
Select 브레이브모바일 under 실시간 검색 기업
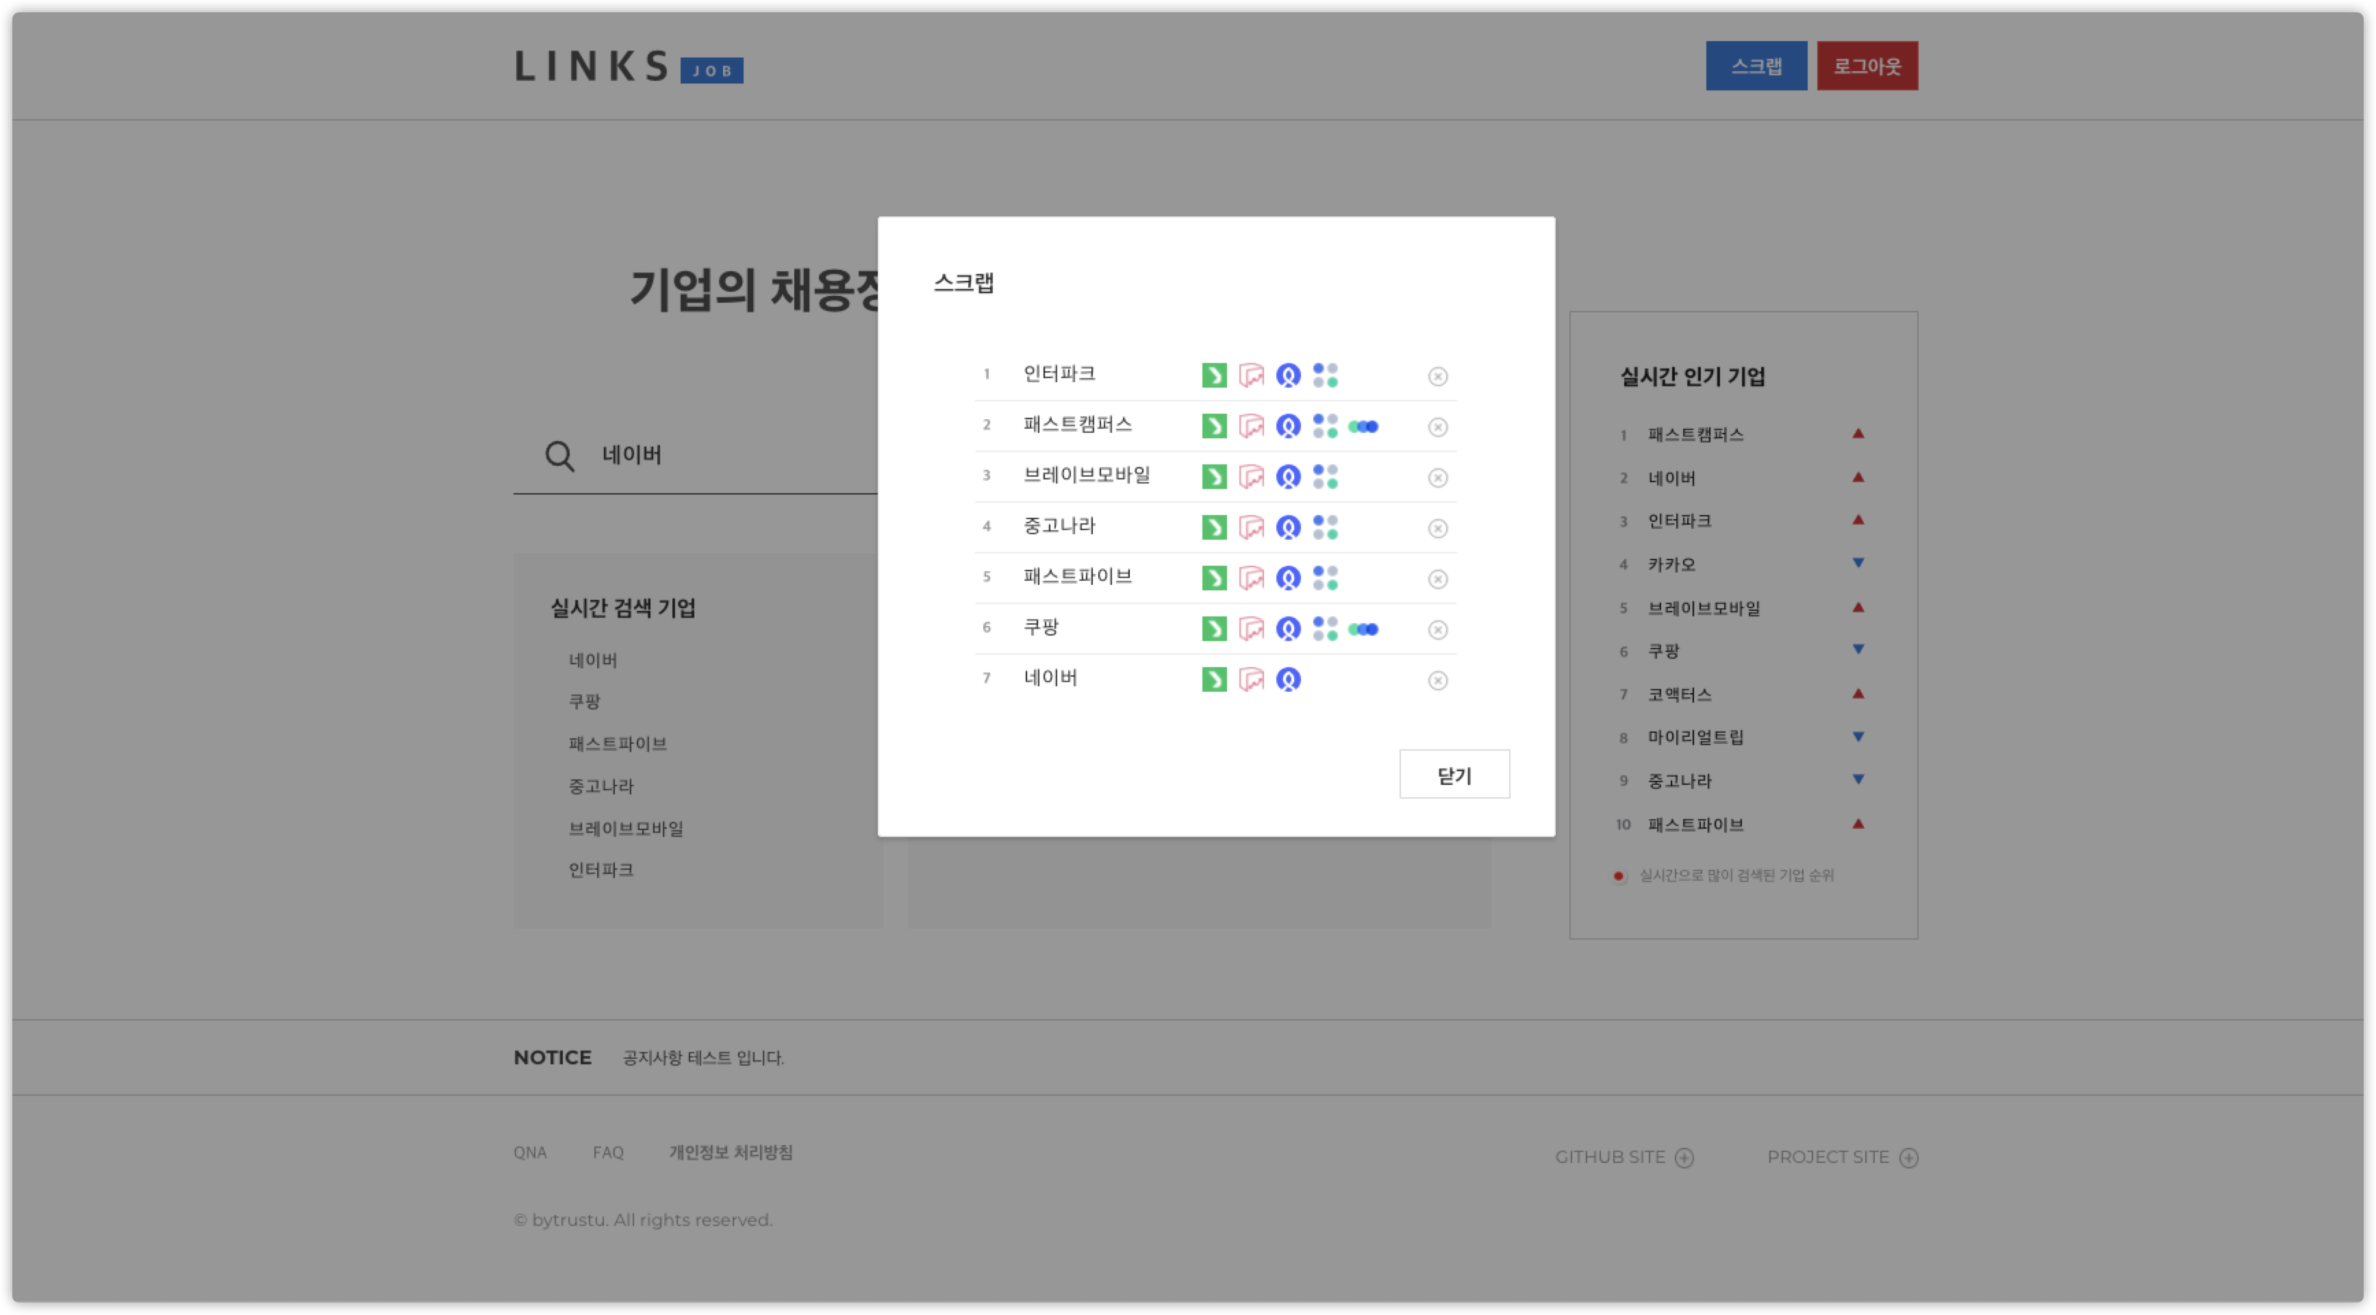tap(625, 829)
